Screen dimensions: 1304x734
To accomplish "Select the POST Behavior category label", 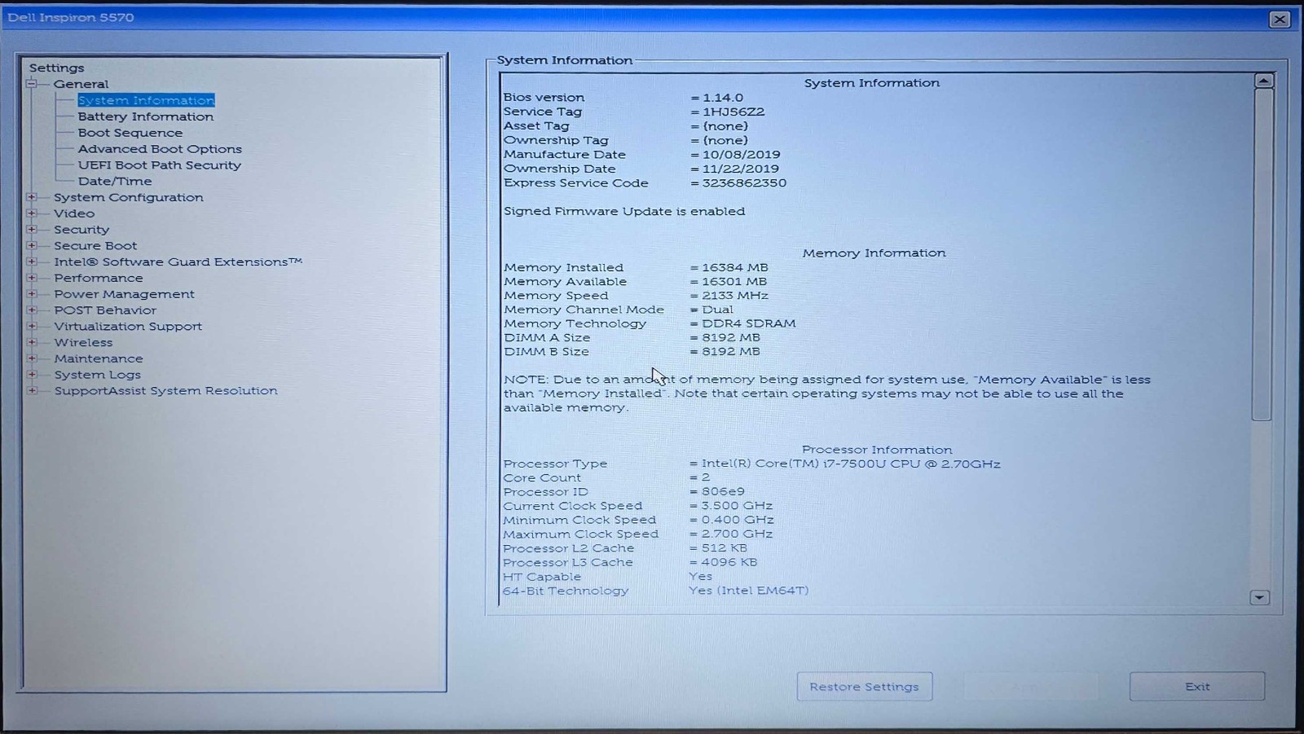I will pyautogui.click(x=104, y=310).
